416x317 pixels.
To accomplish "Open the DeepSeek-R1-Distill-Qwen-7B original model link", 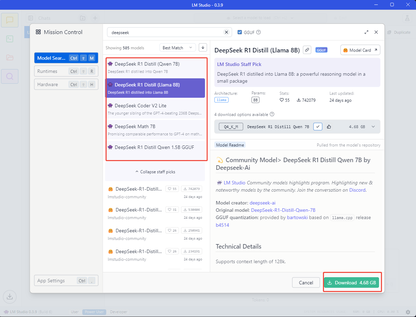I will click(x=283, y=210).
